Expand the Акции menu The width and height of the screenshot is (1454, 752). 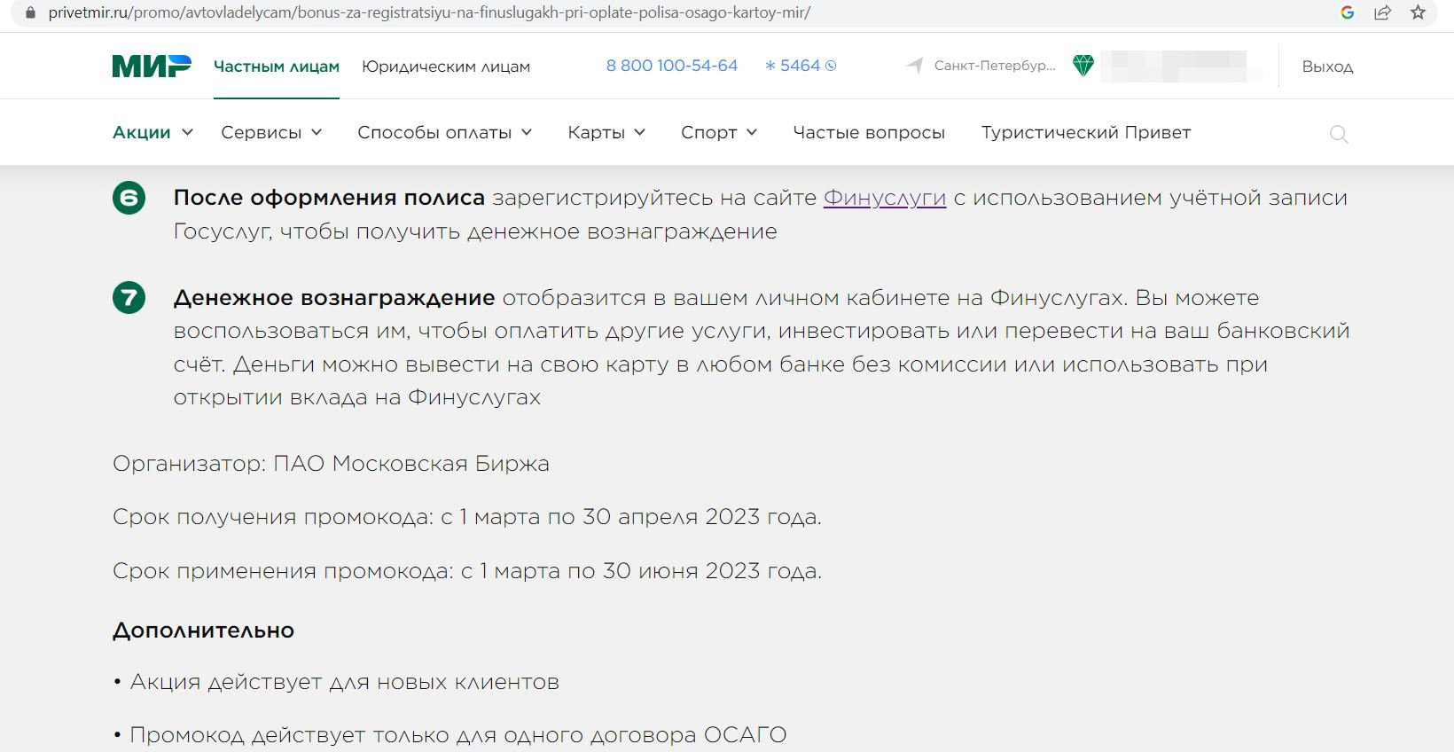(152, 132)
